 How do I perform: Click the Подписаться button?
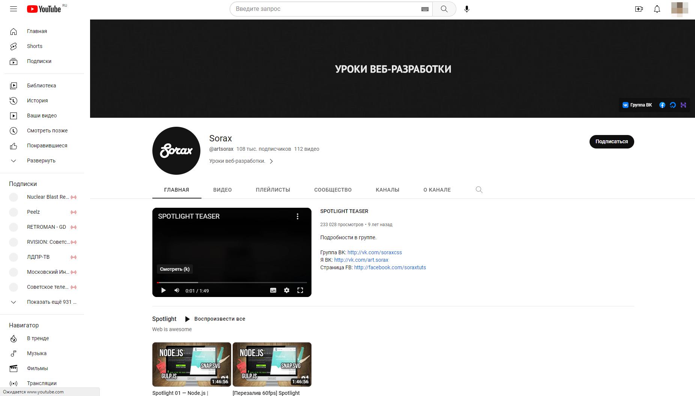(612, 142)
